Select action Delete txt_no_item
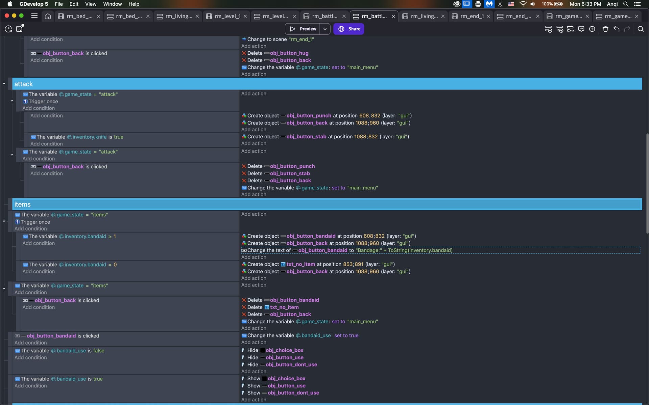 tap(270, 307)
